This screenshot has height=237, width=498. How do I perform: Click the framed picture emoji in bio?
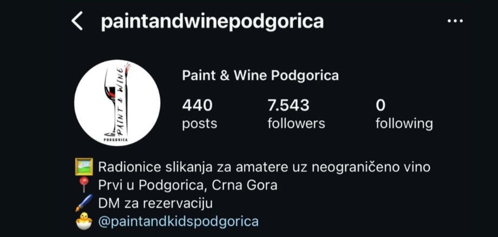click(x=84, y=166)
